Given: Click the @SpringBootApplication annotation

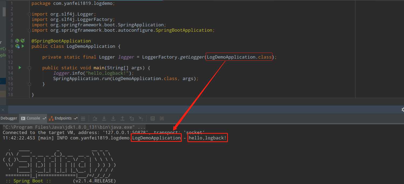Looking at the screenshot, I should [x=61, y=41].
